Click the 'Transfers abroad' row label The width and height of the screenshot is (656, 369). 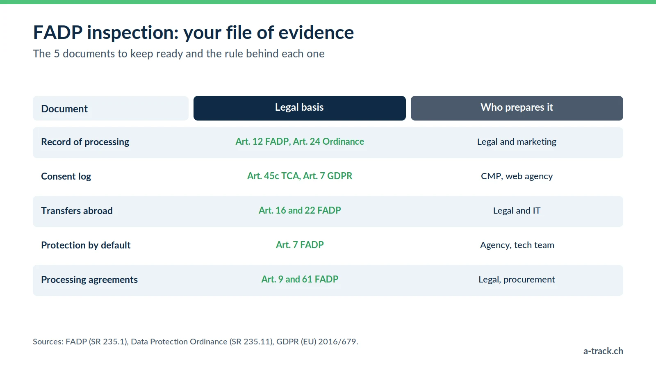(77, 211)
